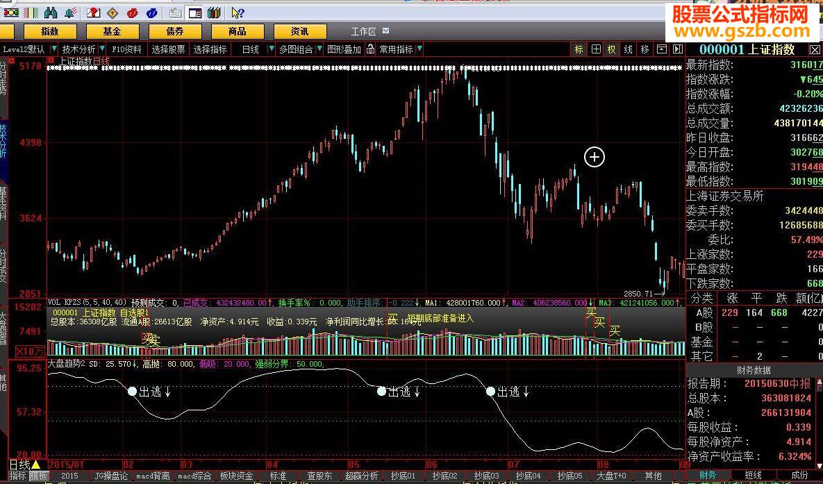Viewport: 823px width, 484px height.
Task: Switch to the 财务 panel tab
Action: (x=707, y=475)
